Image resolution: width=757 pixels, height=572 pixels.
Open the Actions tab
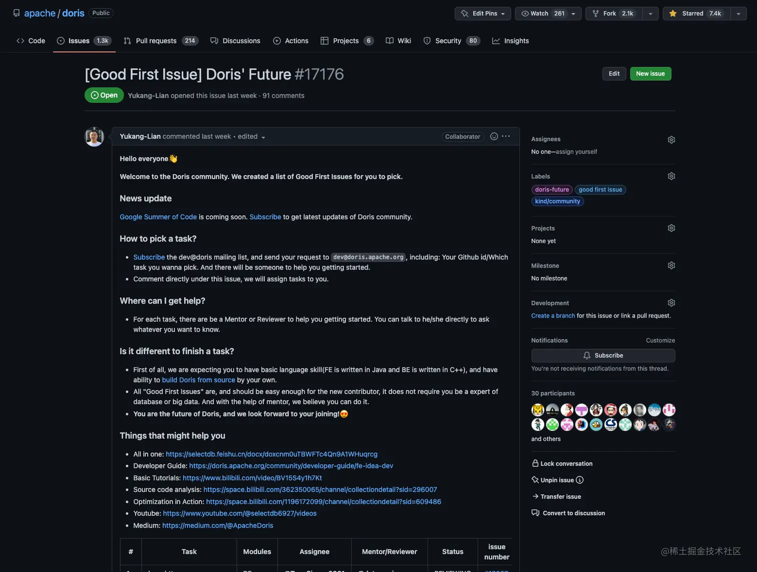pyautogui.click(x=291, y=41)
